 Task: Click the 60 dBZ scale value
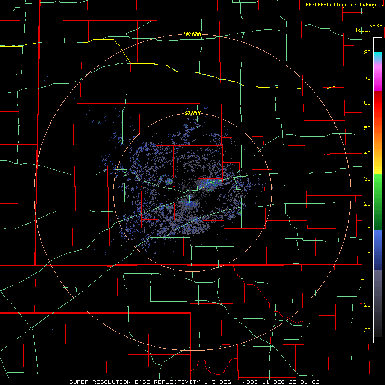coord(367,103)
